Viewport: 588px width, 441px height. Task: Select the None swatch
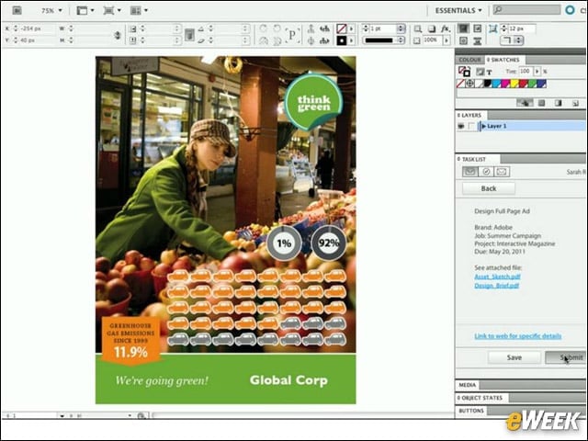point(461,84)
